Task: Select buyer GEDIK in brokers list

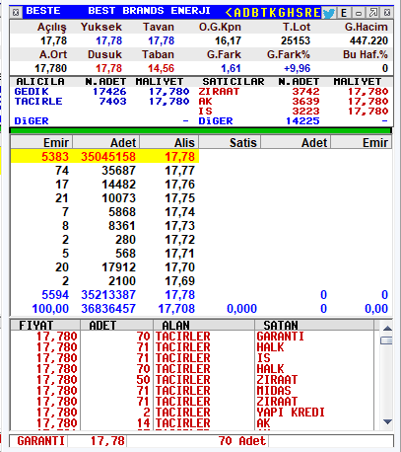Action: tap(32, 92)
